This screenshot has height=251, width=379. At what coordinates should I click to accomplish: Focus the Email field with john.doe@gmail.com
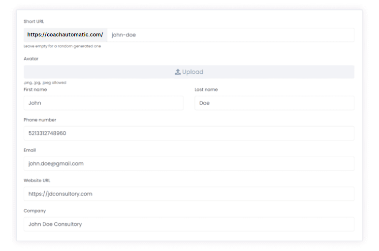[x=189, y=163]
